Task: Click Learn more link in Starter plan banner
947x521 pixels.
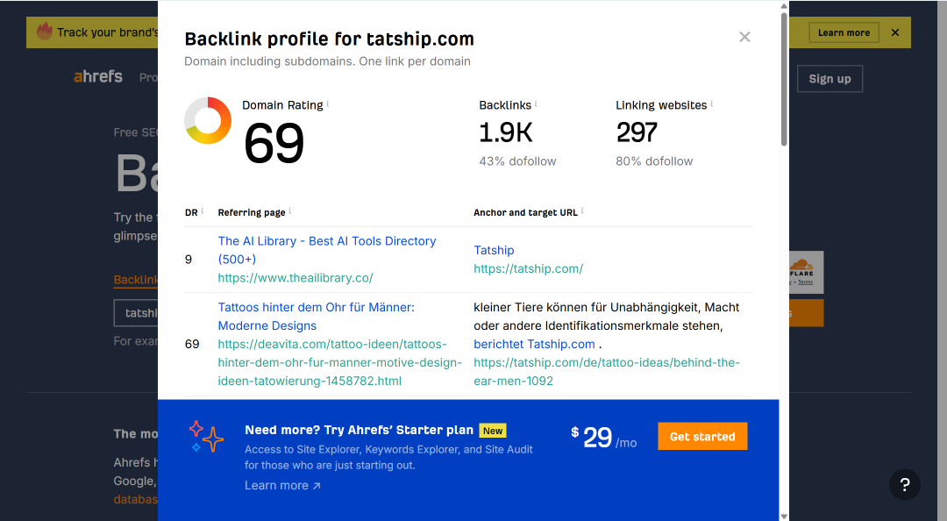Action: click(282, 485)
